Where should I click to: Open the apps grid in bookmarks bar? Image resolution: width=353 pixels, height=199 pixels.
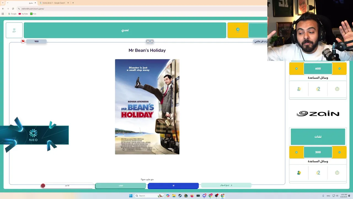coord(3,14)
